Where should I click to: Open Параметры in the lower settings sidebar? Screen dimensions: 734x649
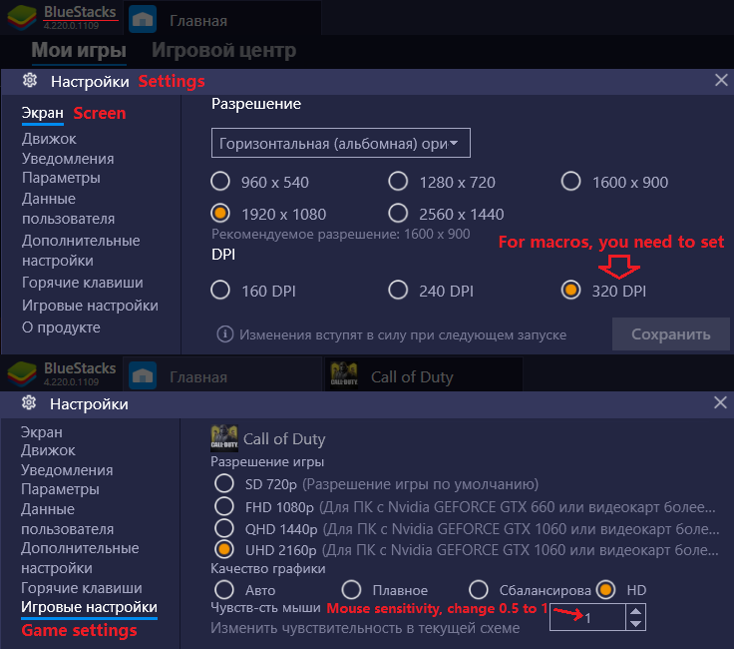pos(60,489)
